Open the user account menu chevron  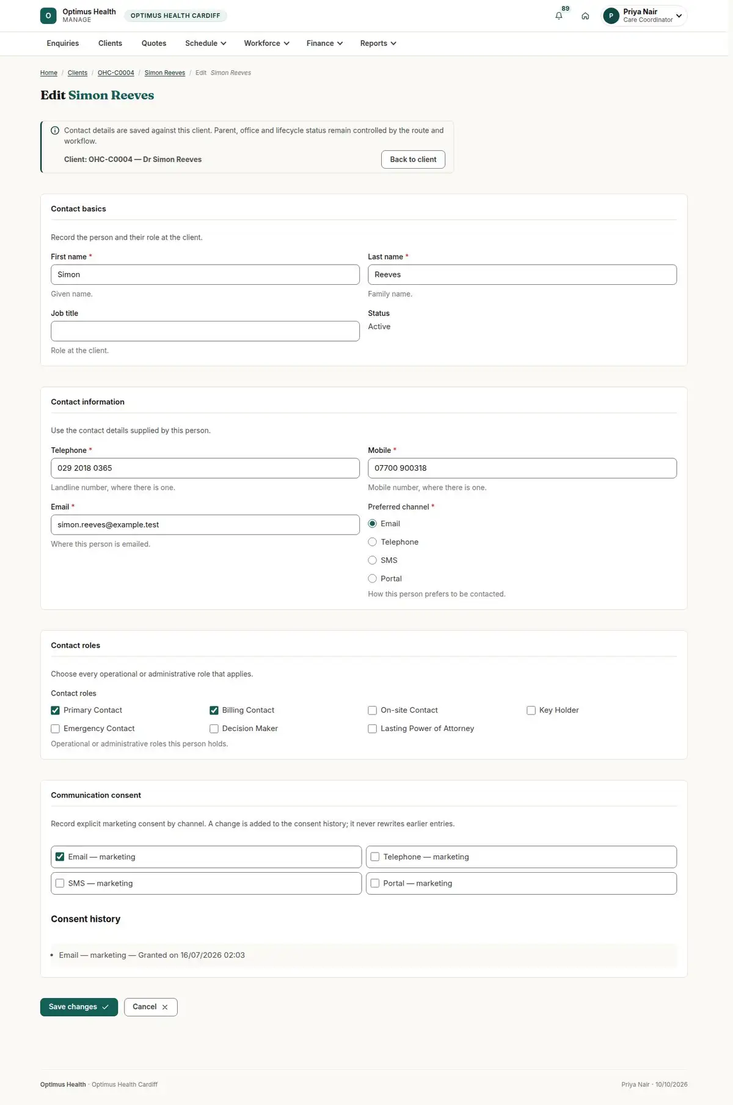[679, 16]
